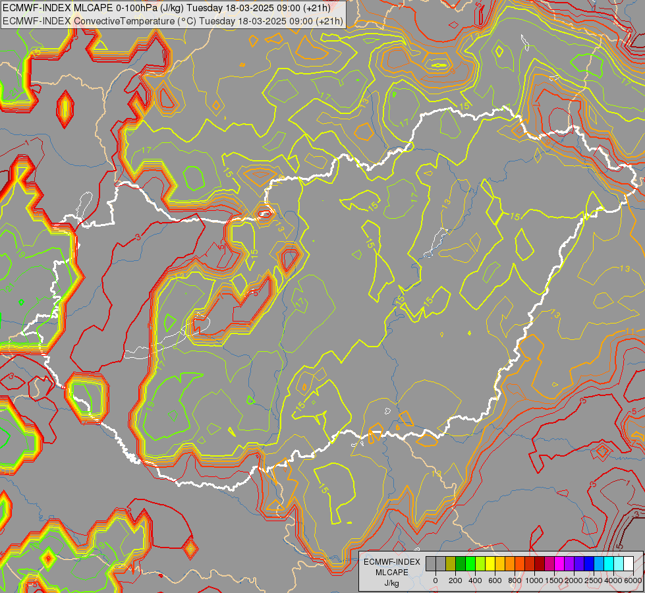Click the red-orange legend swatch
645x593 pixels.
pyautogui.click(x=520, y=563)
